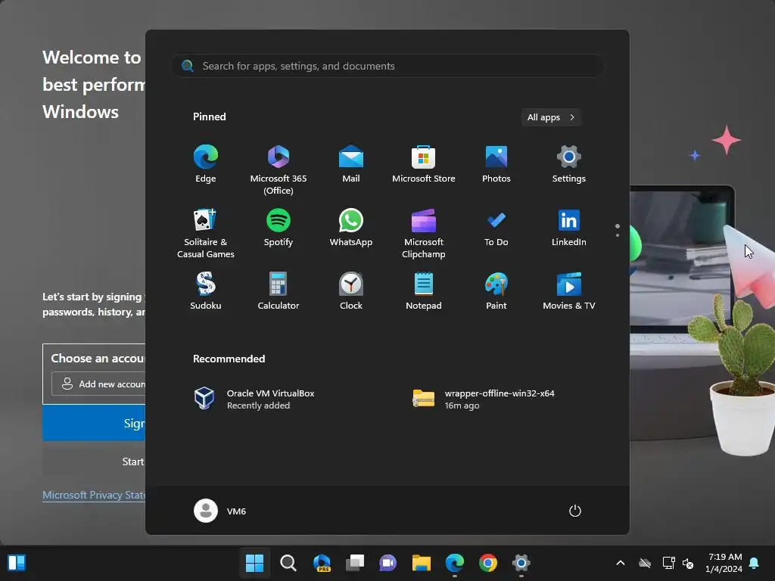Viewport: 775px width, 581px height.
Task: Open Microsoft Clipchamp
Action: (424, 234)
